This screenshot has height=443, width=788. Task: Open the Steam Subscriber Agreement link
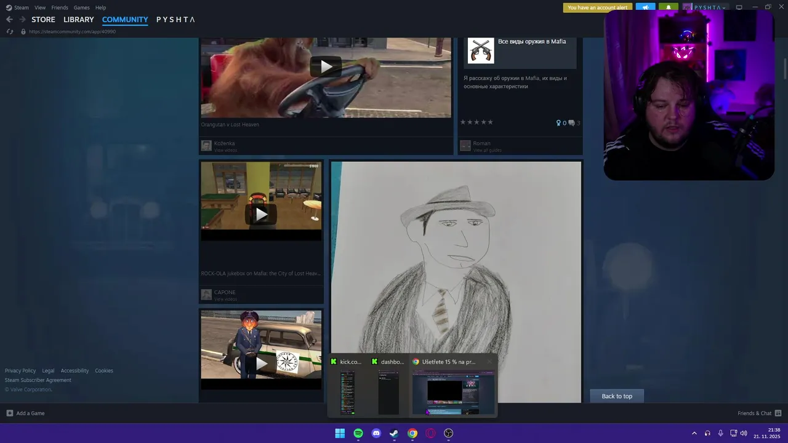(x=38, y=380)
